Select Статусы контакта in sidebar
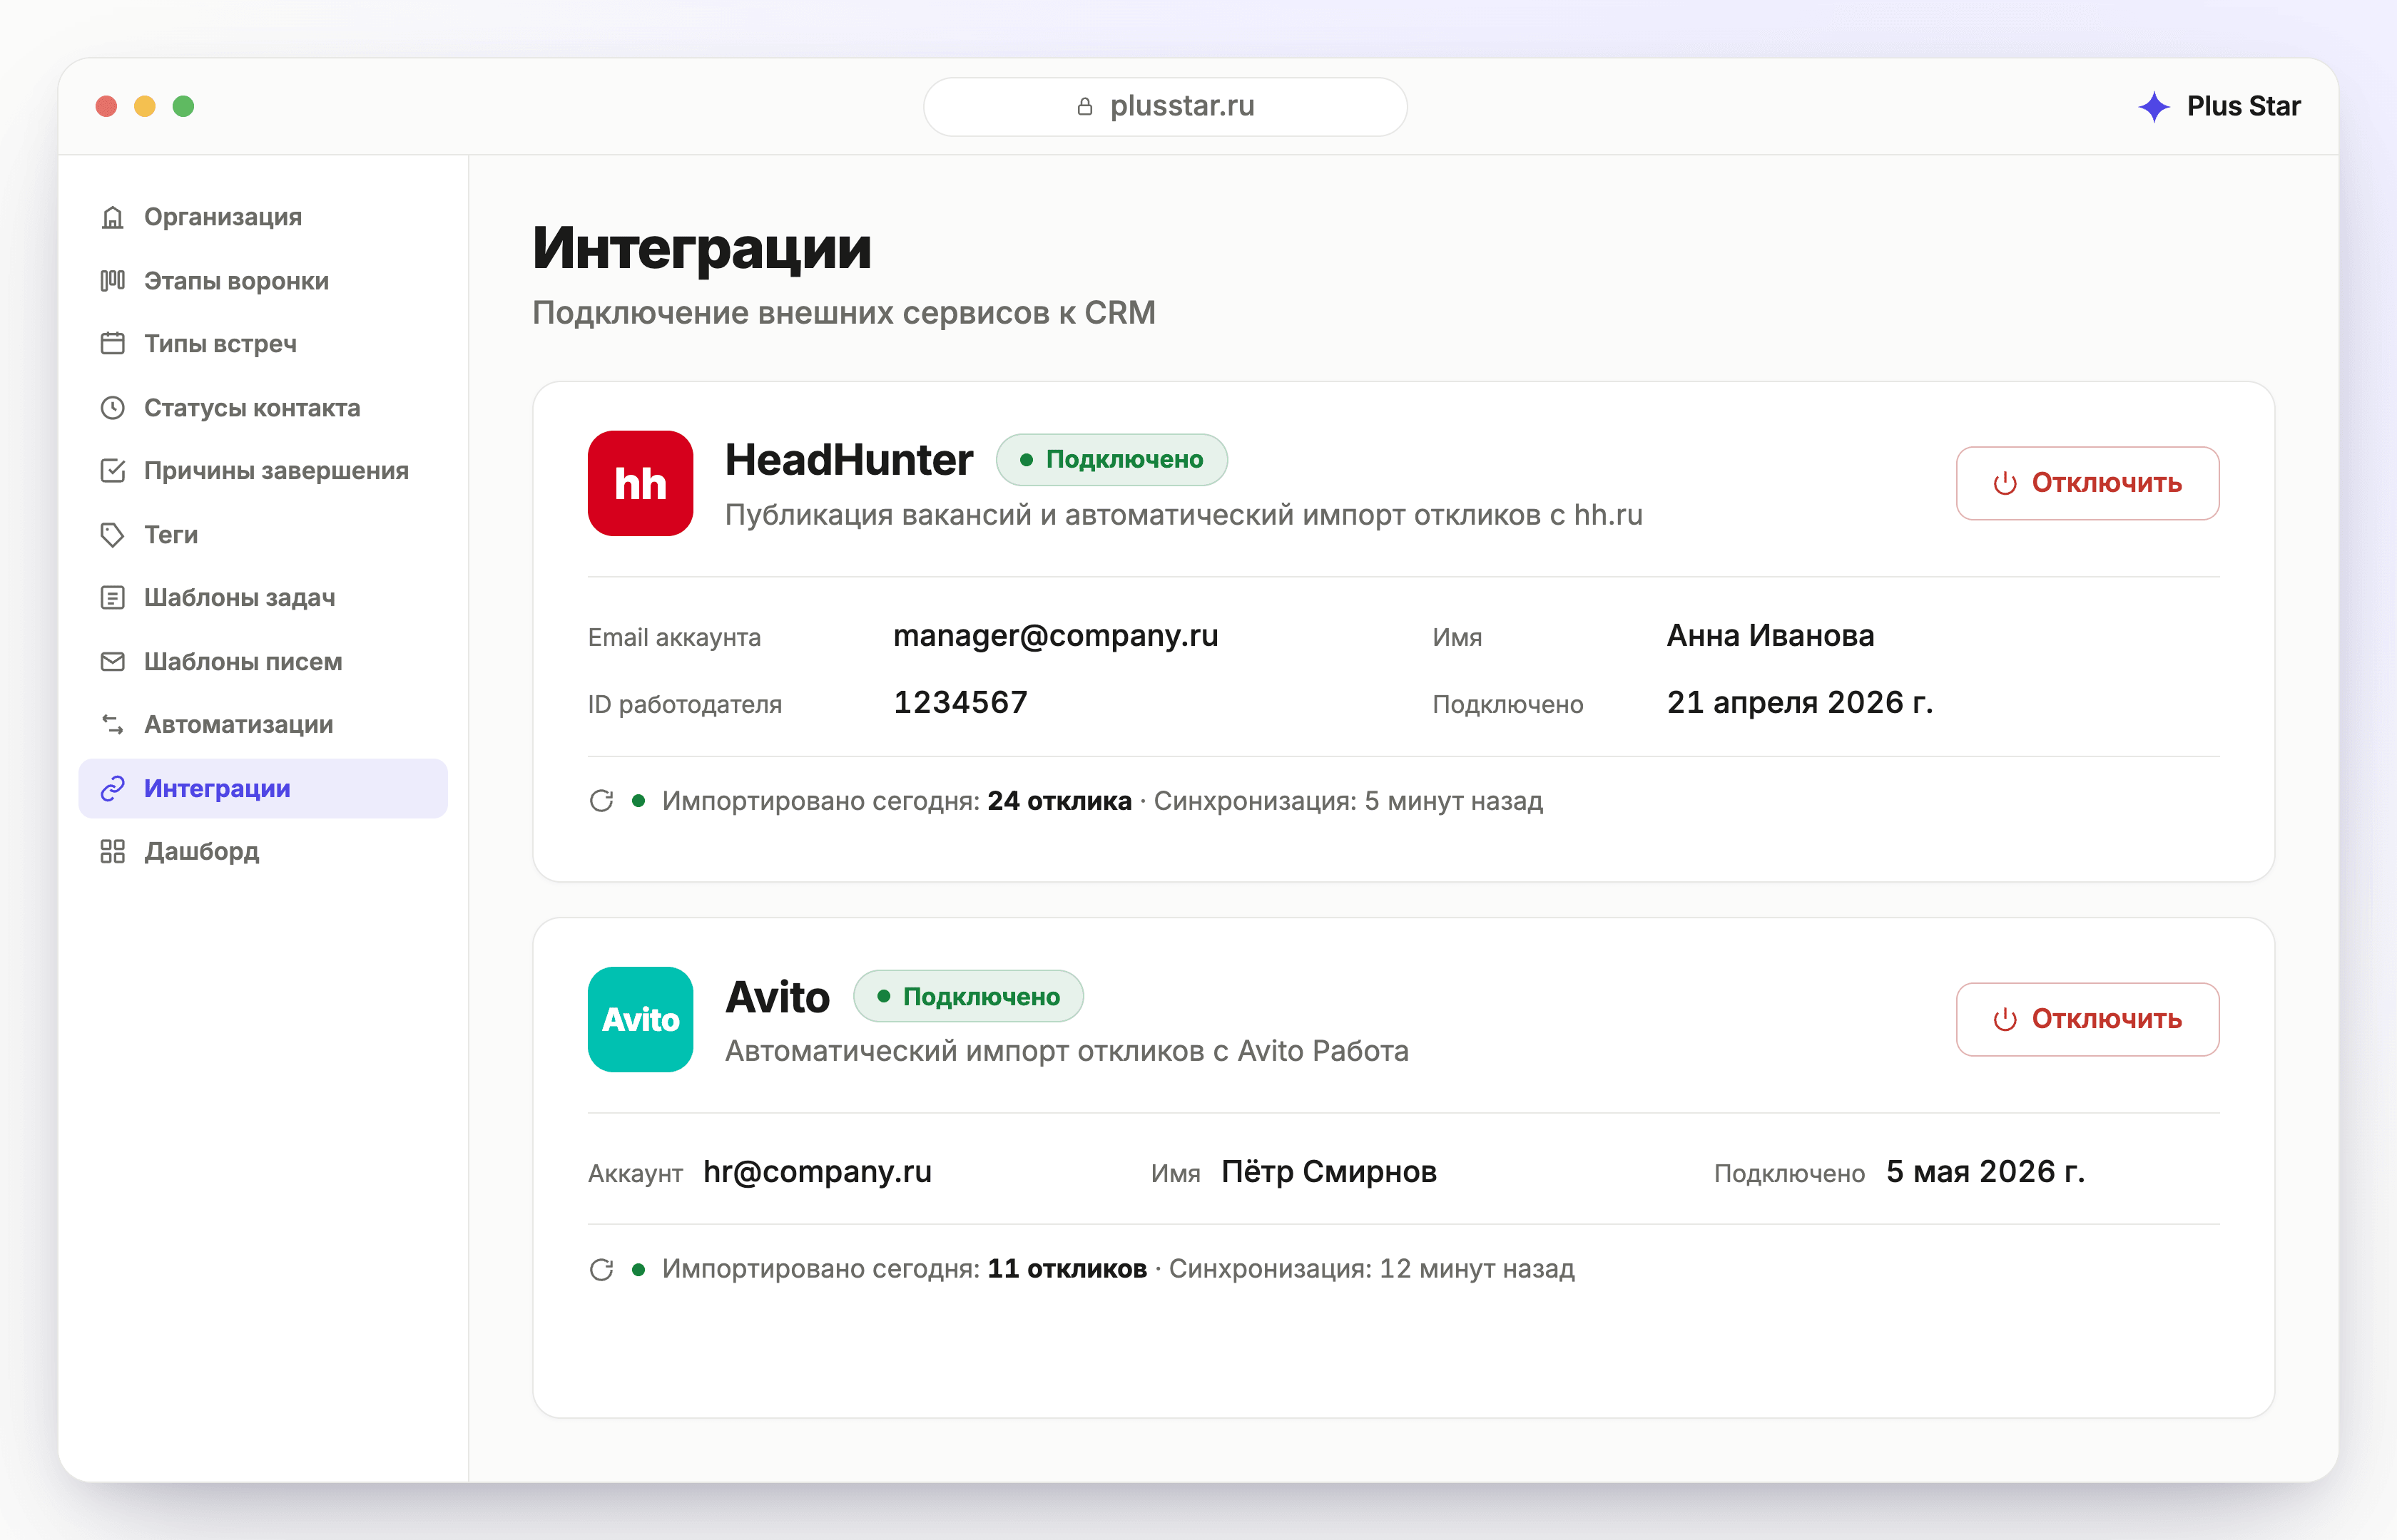2397x1540 pixels. [x=263, y=408]
